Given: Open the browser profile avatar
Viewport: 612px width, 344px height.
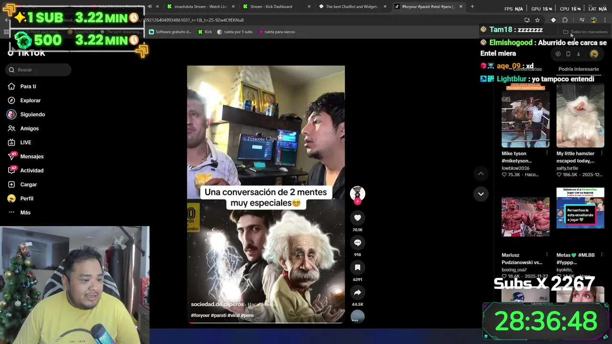Looking at the screenshot, I should 593,20.
